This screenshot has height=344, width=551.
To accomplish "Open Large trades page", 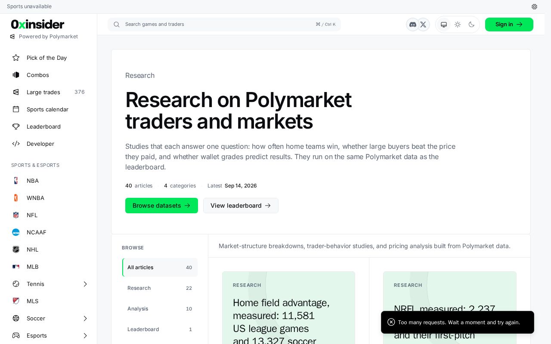I will 48,92.
